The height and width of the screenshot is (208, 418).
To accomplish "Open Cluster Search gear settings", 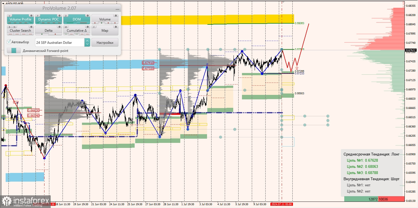I will (x=31, y=27).
